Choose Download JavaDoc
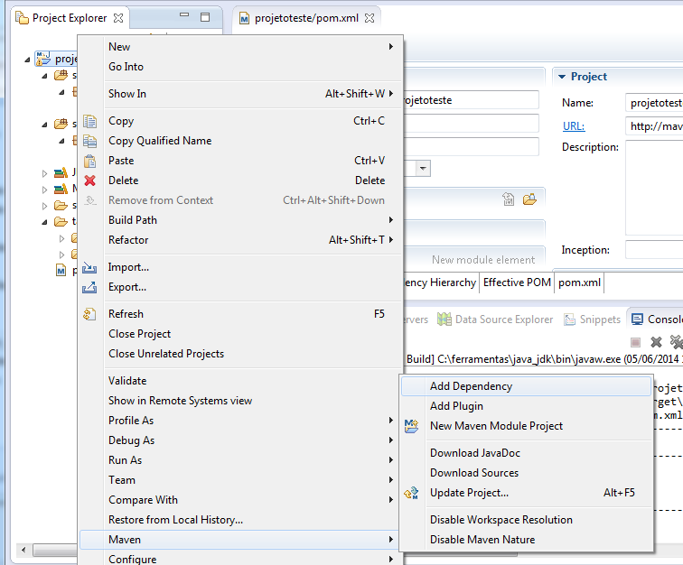Image resolution: width=683 pixels, height=565 pixels. click(526, 453)
